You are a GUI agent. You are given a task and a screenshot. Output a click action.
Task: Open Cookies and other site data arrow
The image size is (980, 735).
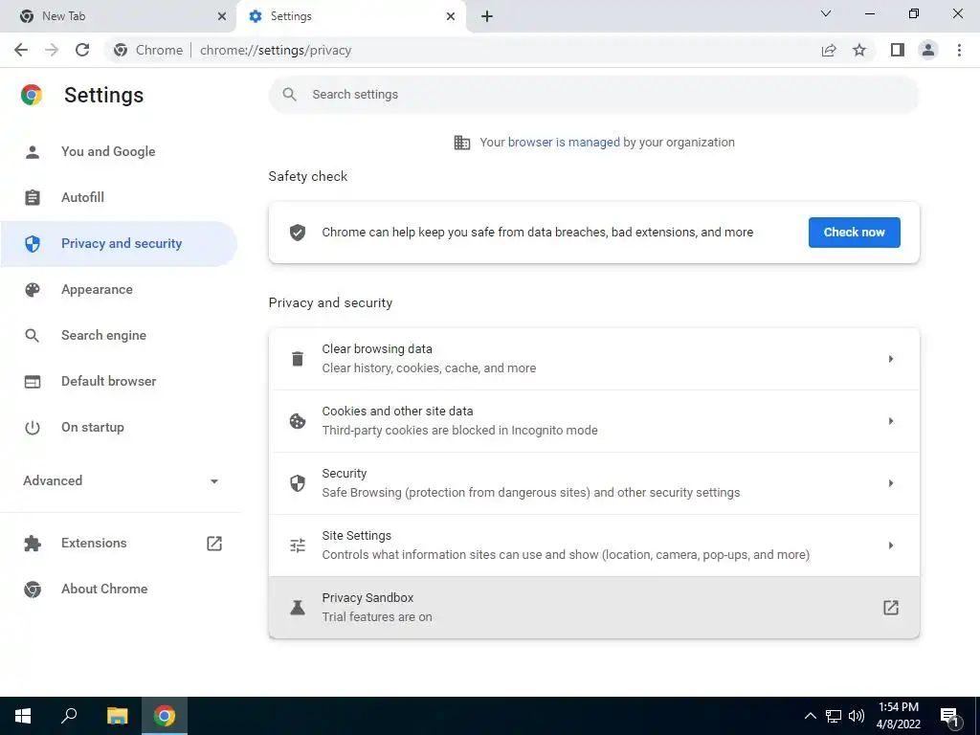tap(891, 421)
